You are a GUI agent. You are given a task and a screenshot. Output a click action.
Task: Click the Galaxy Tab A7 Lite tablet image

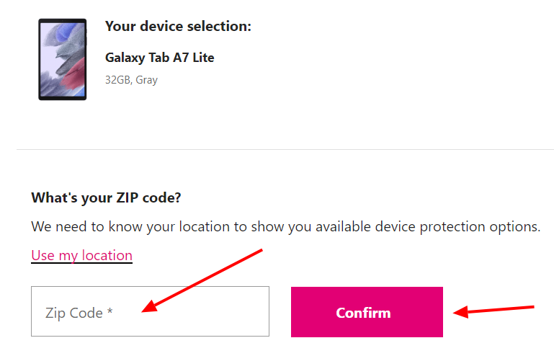click(x=63, y=59)
